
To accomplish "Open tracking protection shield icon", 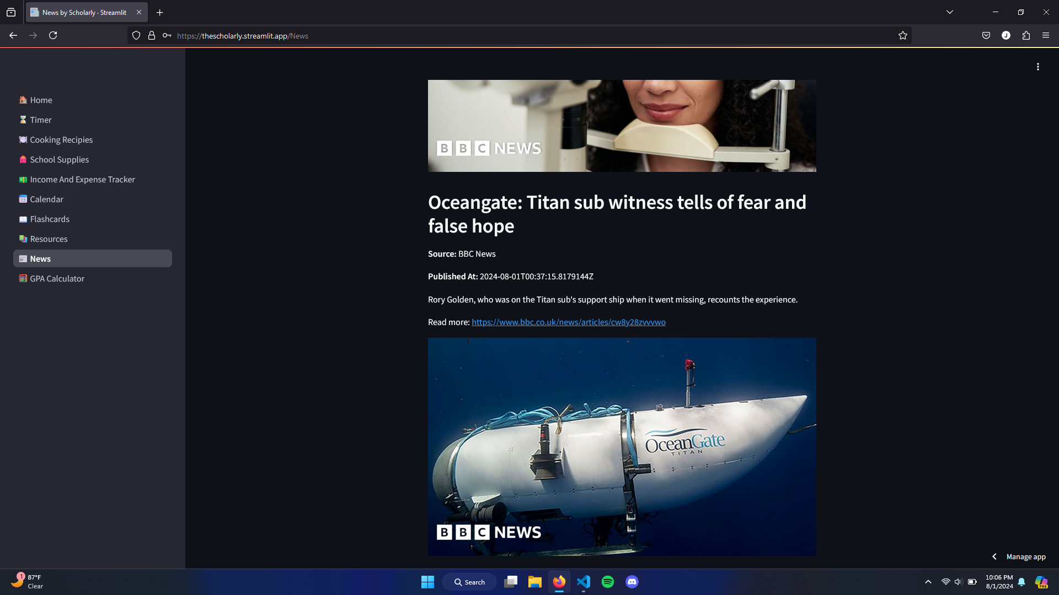I will pyautogui.click(x=136, y=36).
